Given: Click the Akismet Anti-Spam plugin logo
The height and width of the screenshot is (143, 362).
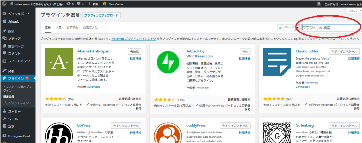Looking at the screenshot, I should pyautogui.click(x=59, y=62).
